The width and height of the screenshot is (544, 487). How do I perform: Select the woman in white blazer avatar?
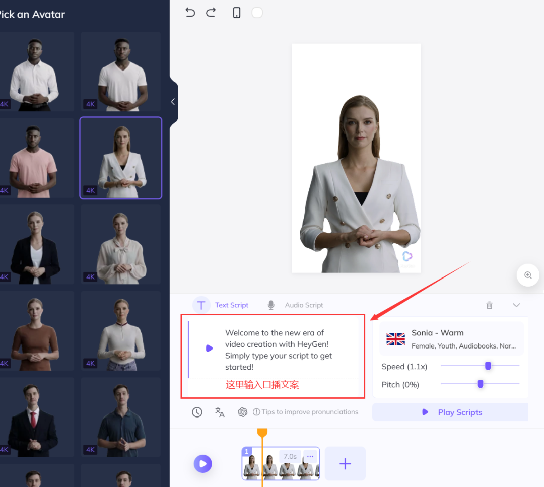tap(121, 158)
